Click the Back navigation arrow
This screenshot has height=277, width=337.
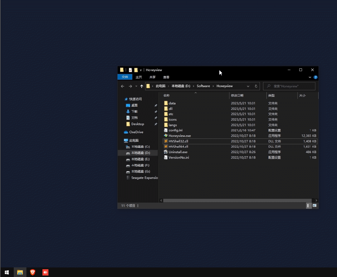coord(123,86)
